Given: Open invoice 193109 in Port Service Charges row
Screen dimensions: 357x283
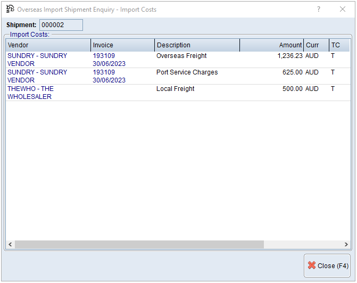Looking at the screenshot, I should [104, 72].
